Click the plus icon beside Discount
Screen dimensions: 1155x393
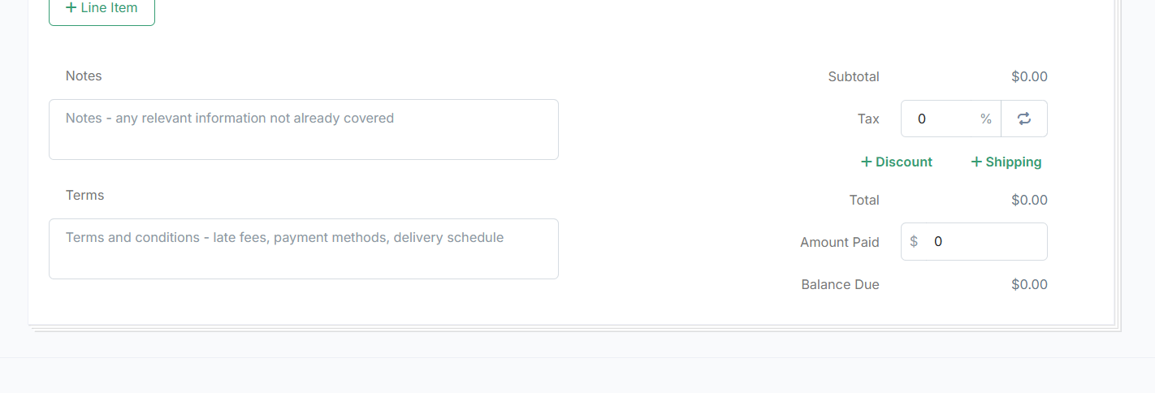(x=867, y=162)
